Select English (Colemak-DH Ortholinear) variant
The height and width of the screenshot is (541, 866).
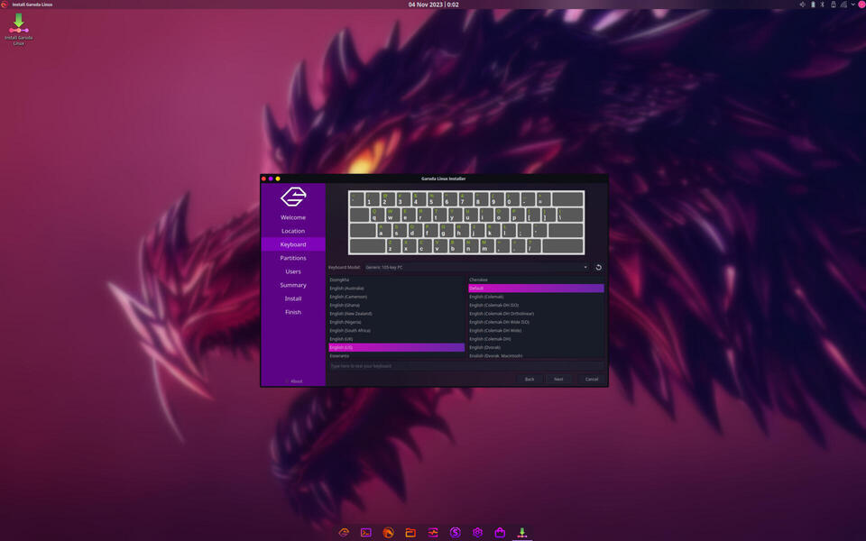(x=536, y=314)
